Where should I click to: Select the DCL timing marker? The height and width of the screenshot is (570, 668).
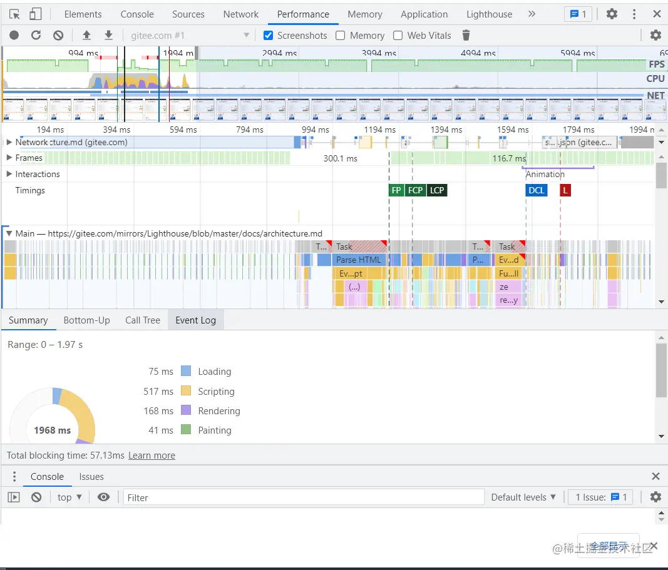537,190
